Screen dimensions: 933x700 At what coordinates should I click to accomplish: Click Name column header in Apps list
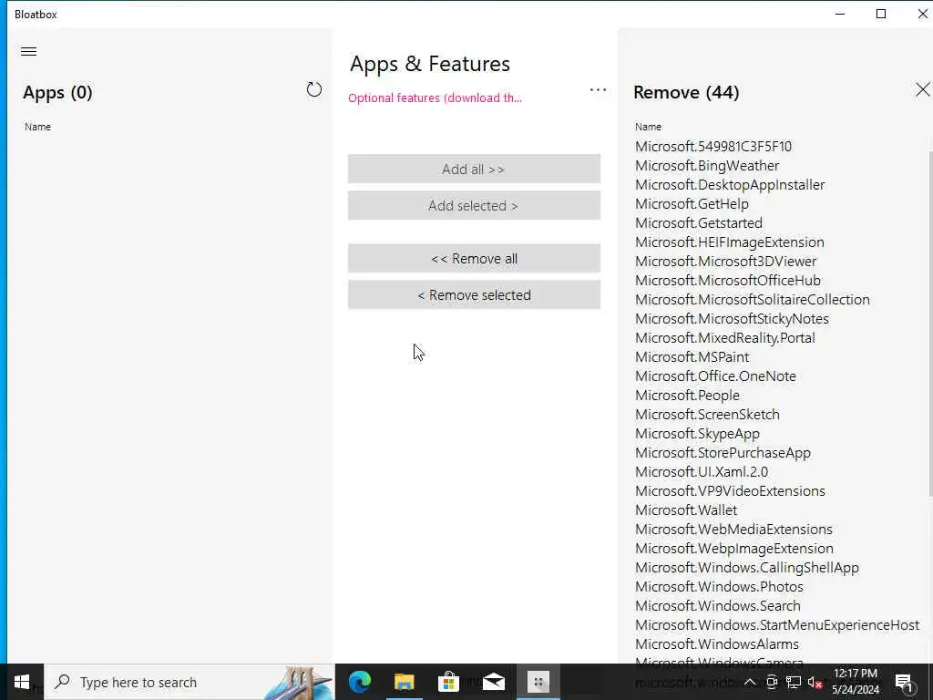click(37, 127)
